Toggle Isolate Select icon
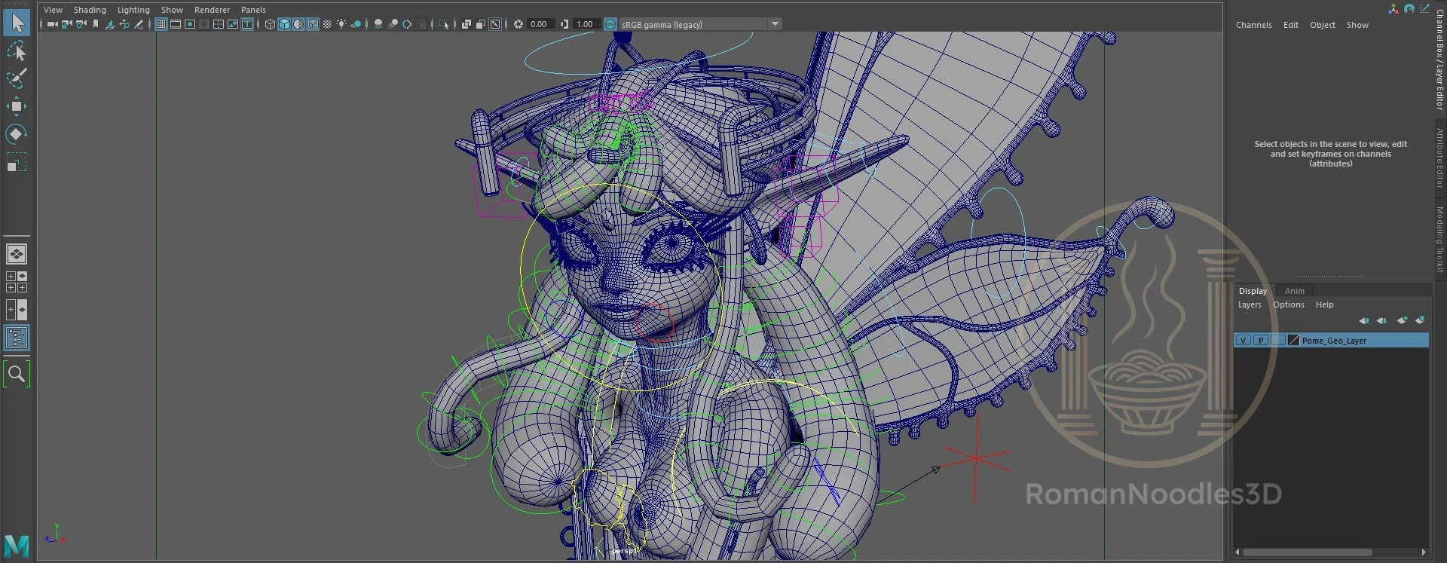This screenshot has width=1447, height=563. (444, 24)
